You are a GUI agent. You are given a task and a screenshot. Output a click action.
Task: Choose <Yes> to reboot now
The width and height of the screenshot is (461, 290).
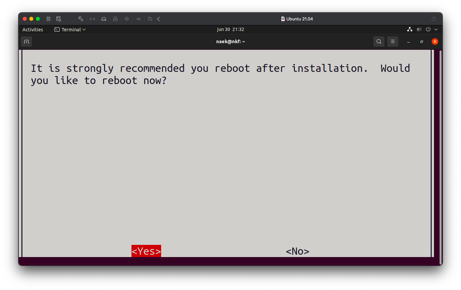point(146,251)
